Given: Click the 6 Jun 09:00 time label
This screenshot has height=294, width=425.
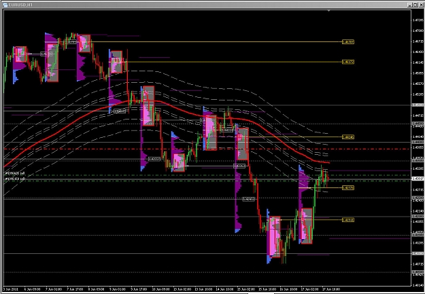Looking at the screenshot, I should tap(33, 289).
